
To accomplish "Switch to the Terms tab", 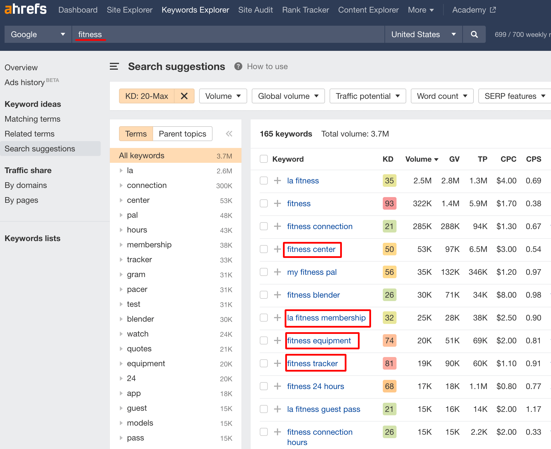I will (136, 134).
